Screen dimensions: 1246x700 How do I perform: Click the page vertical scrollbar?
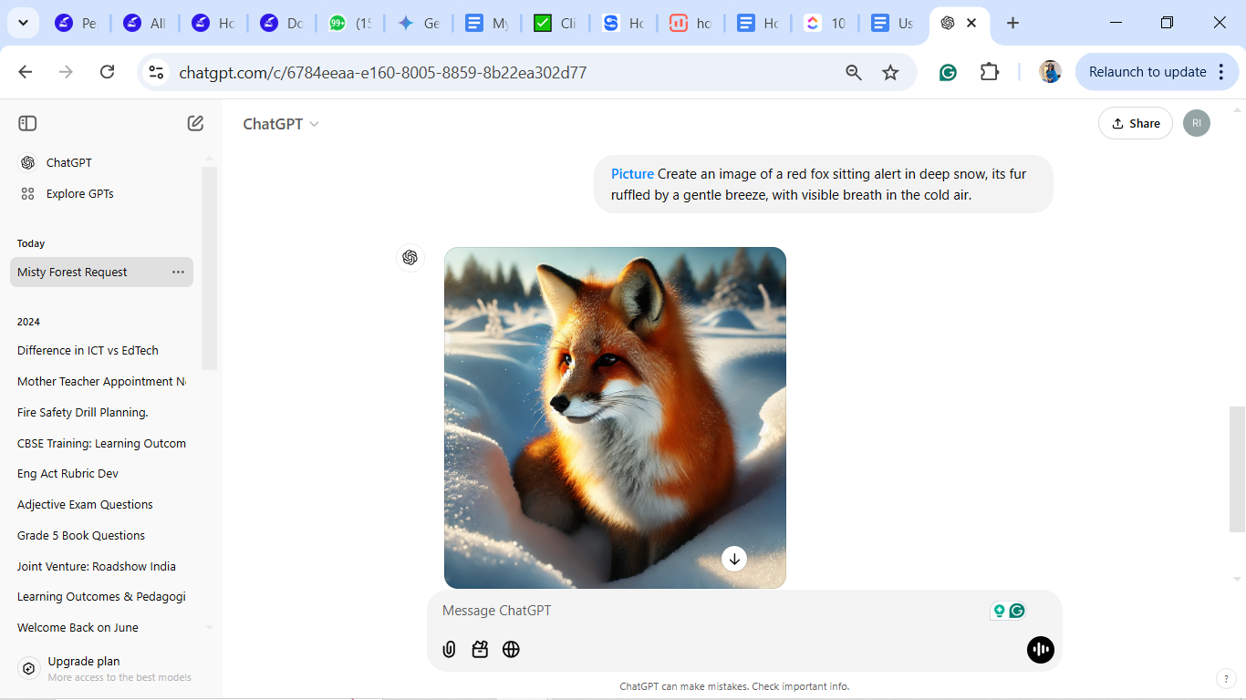(x=1237, y=468)
